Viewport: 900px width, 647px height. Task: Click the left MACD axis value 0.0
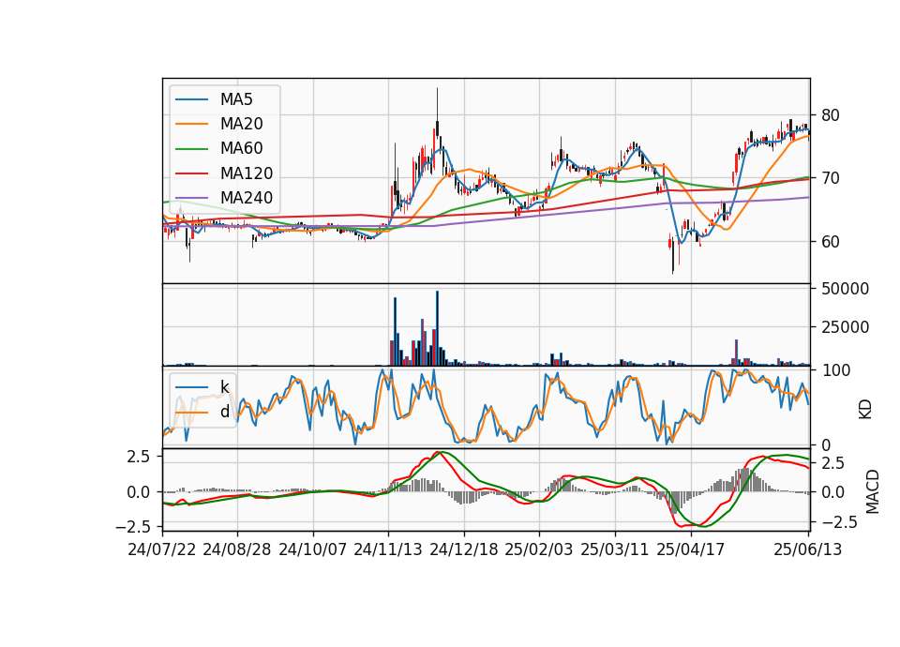click(139, 492)
